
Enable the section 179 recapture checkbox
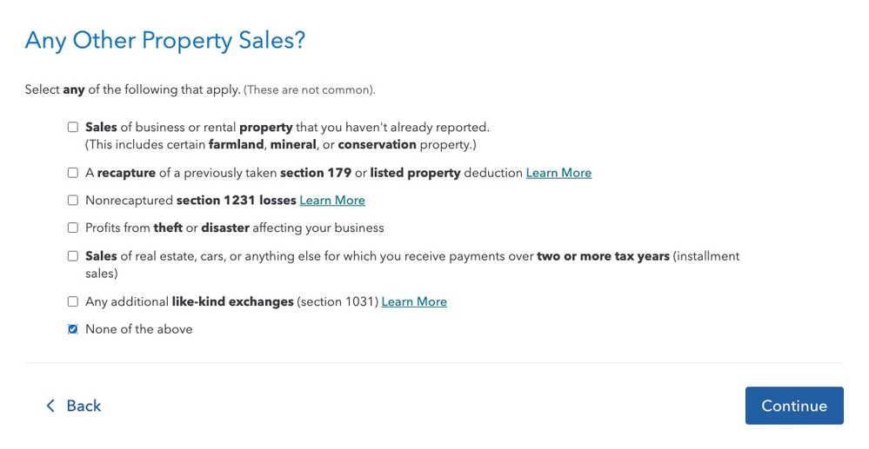tap(72, 173)
